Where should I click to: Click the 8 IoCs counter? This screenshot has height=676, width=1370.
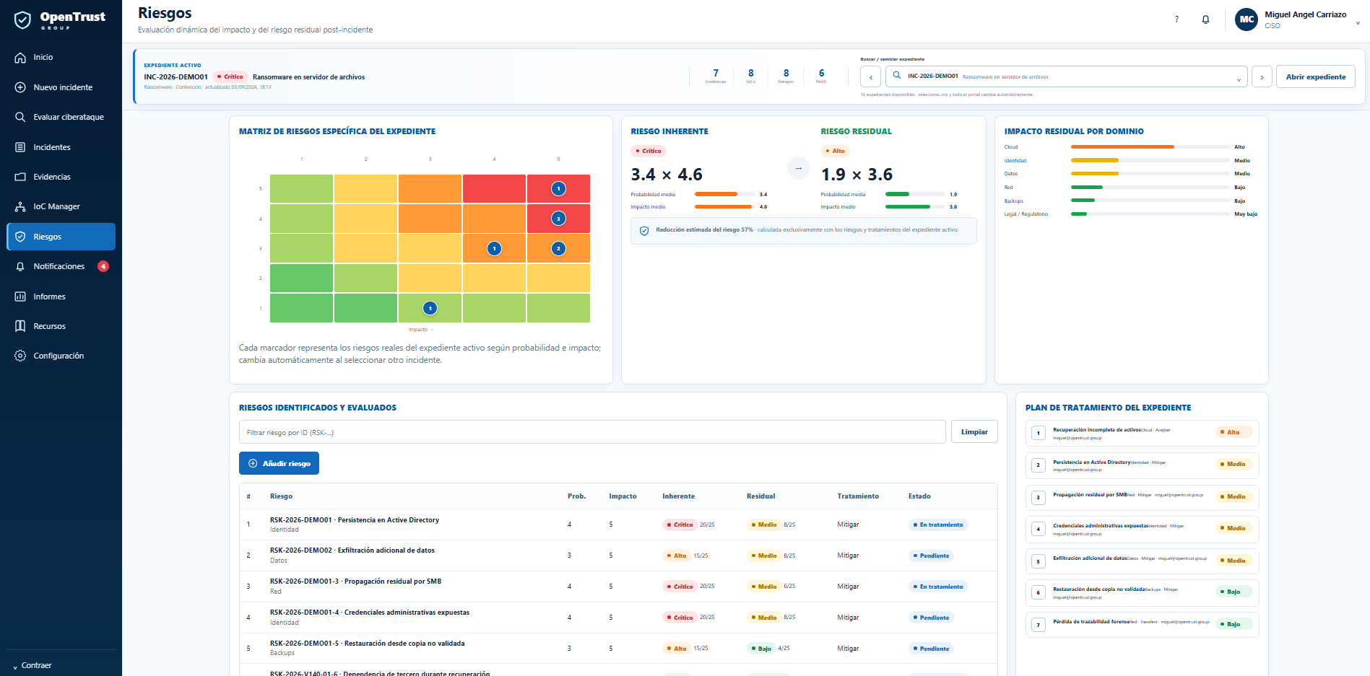(751, 76)
